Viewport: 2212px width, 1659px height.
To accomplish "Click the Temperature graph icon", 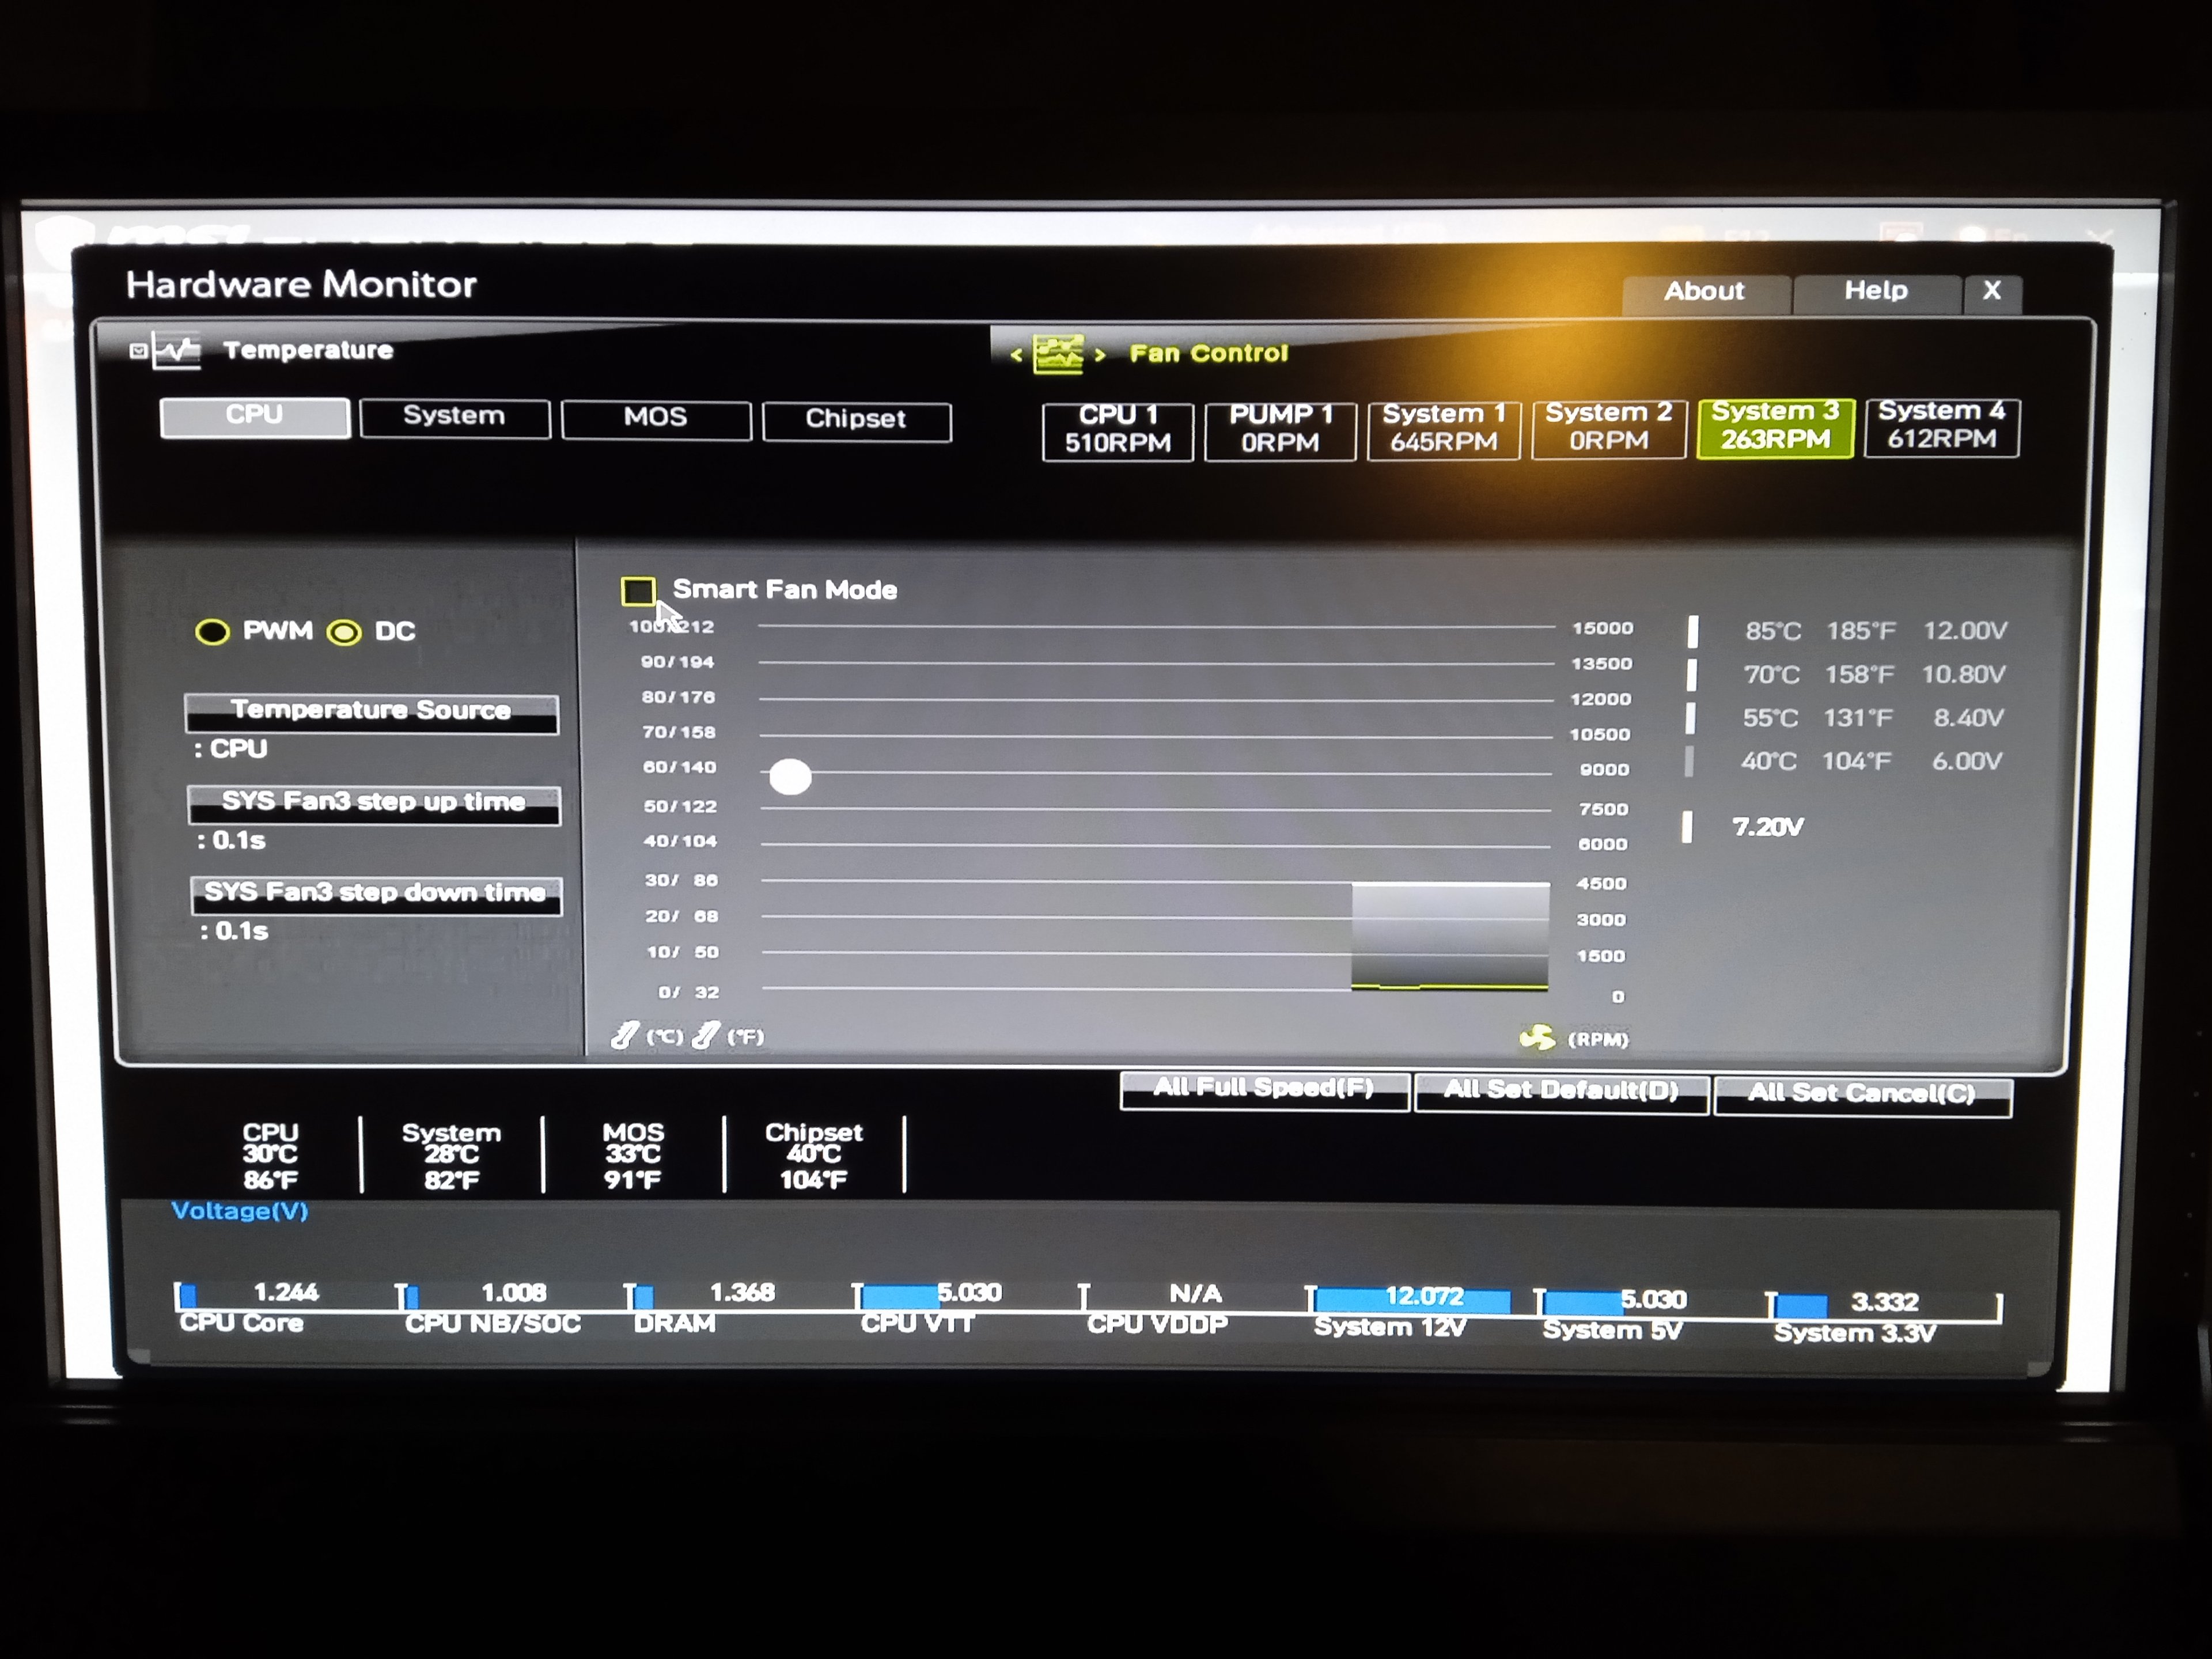I will 177,350.
